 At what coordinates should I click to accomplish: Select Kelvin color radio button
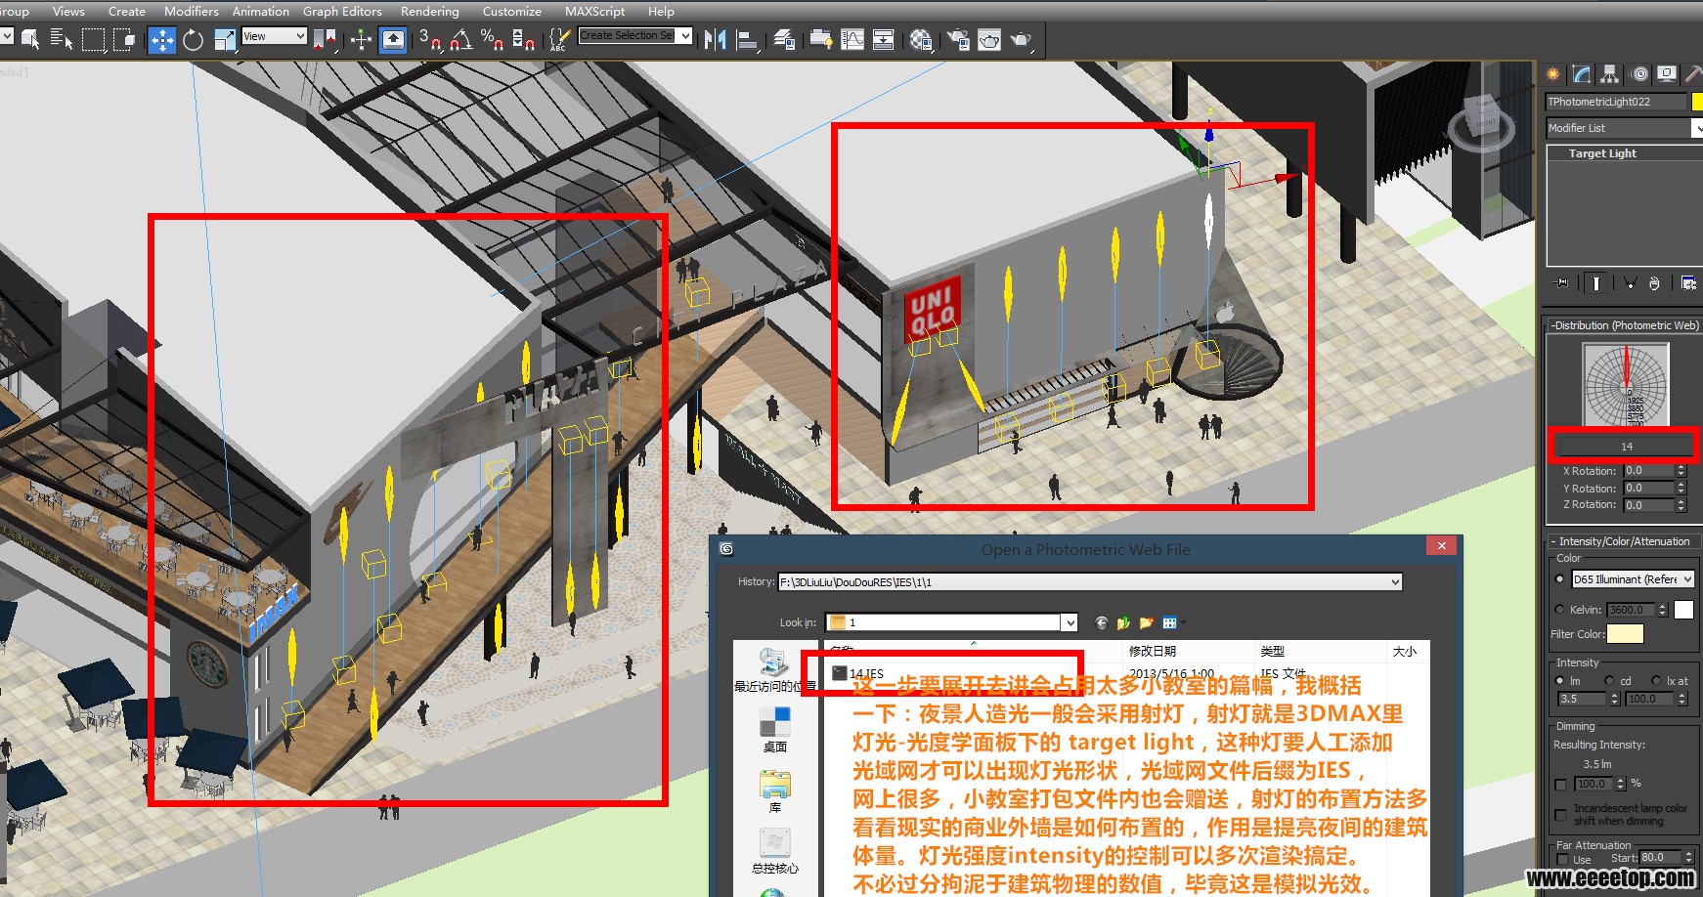click(x=1560, y=610)
